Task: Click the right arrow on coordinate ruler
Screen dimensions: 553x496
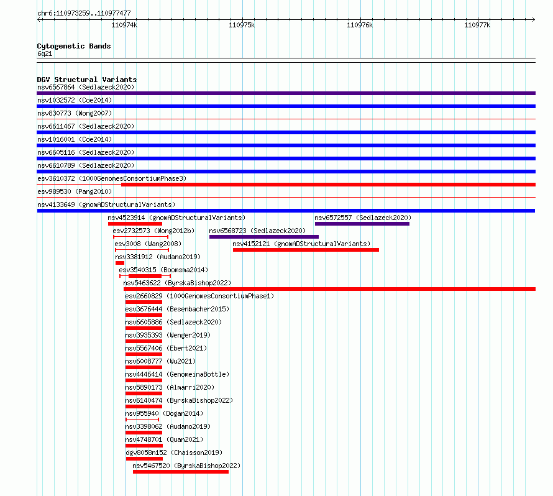Action: pyautogui.click(x=534, y=19)
